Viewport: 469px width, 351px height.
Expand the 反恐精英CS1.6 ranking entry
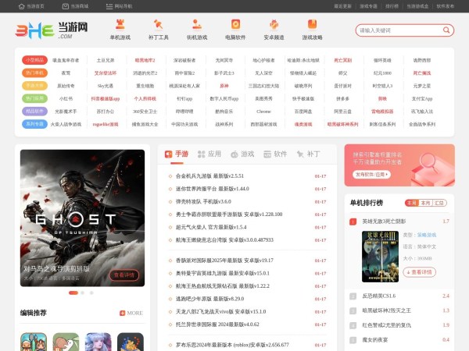[378, 296]
